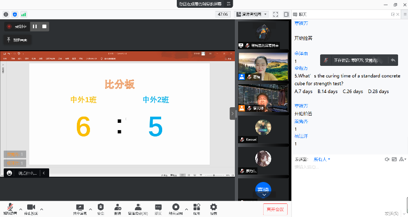
Task: Stop the recording with the square button
Action: [44, 26]
